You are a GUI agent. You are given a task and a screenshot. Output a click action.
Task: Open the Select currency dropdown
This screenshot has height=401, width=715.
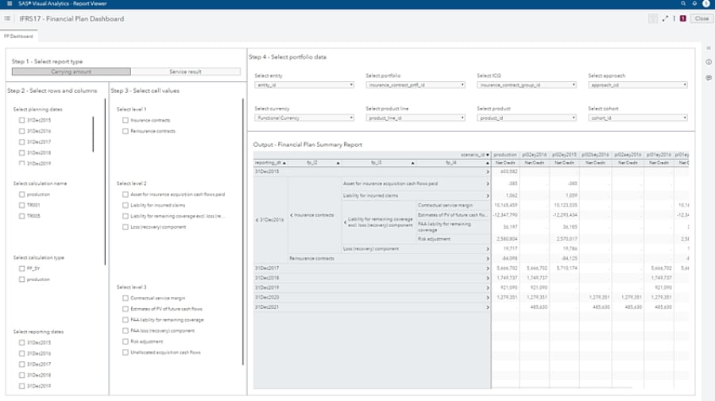click(x=304, y=118)
